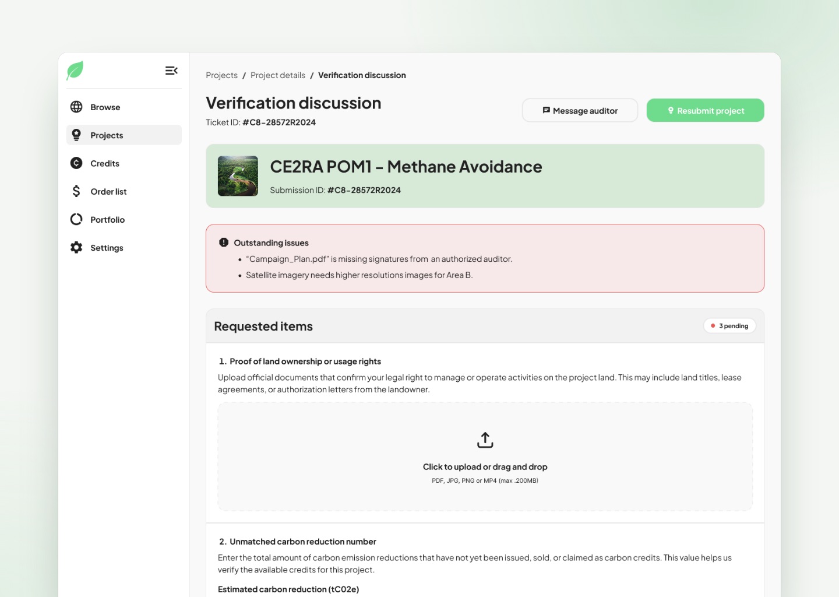Click the Satellite imagery resolution issue
Image resolution: width=839 pixels, height=597 pixels.
[359, 275]
